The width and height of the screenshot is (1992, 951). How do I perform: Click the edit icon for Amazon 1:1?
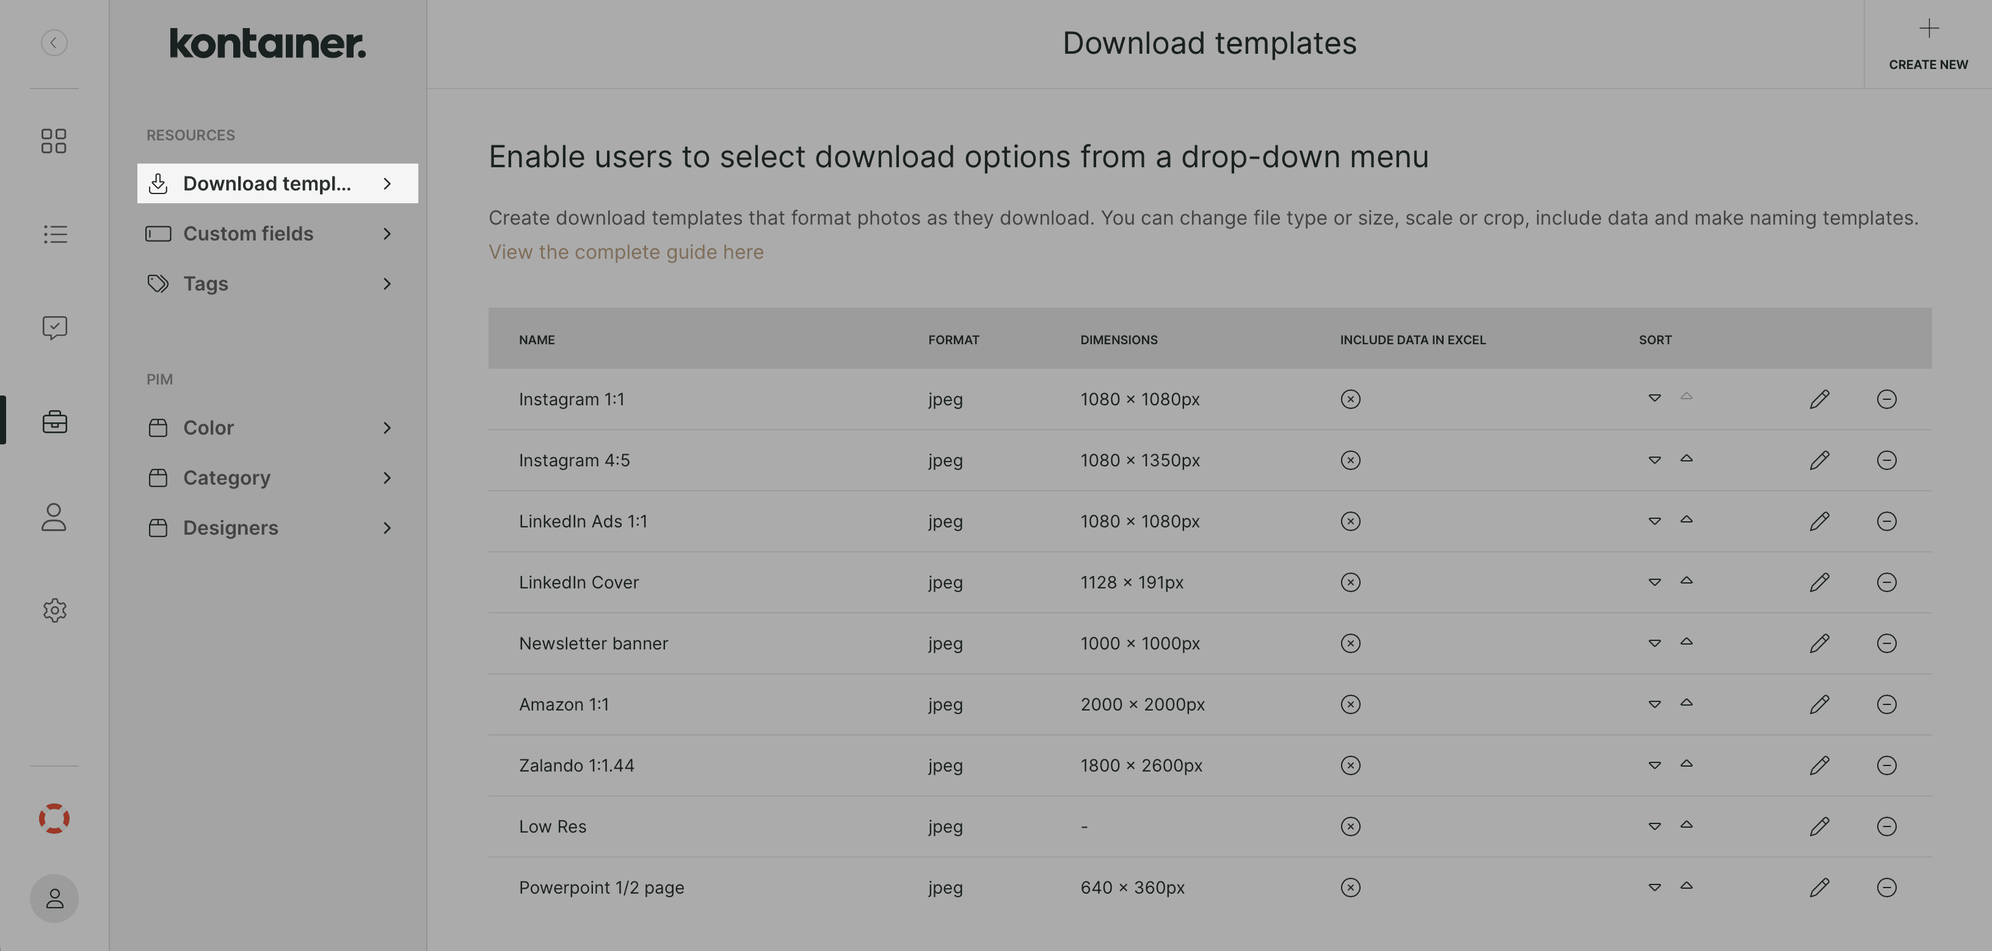point(1819,704)
